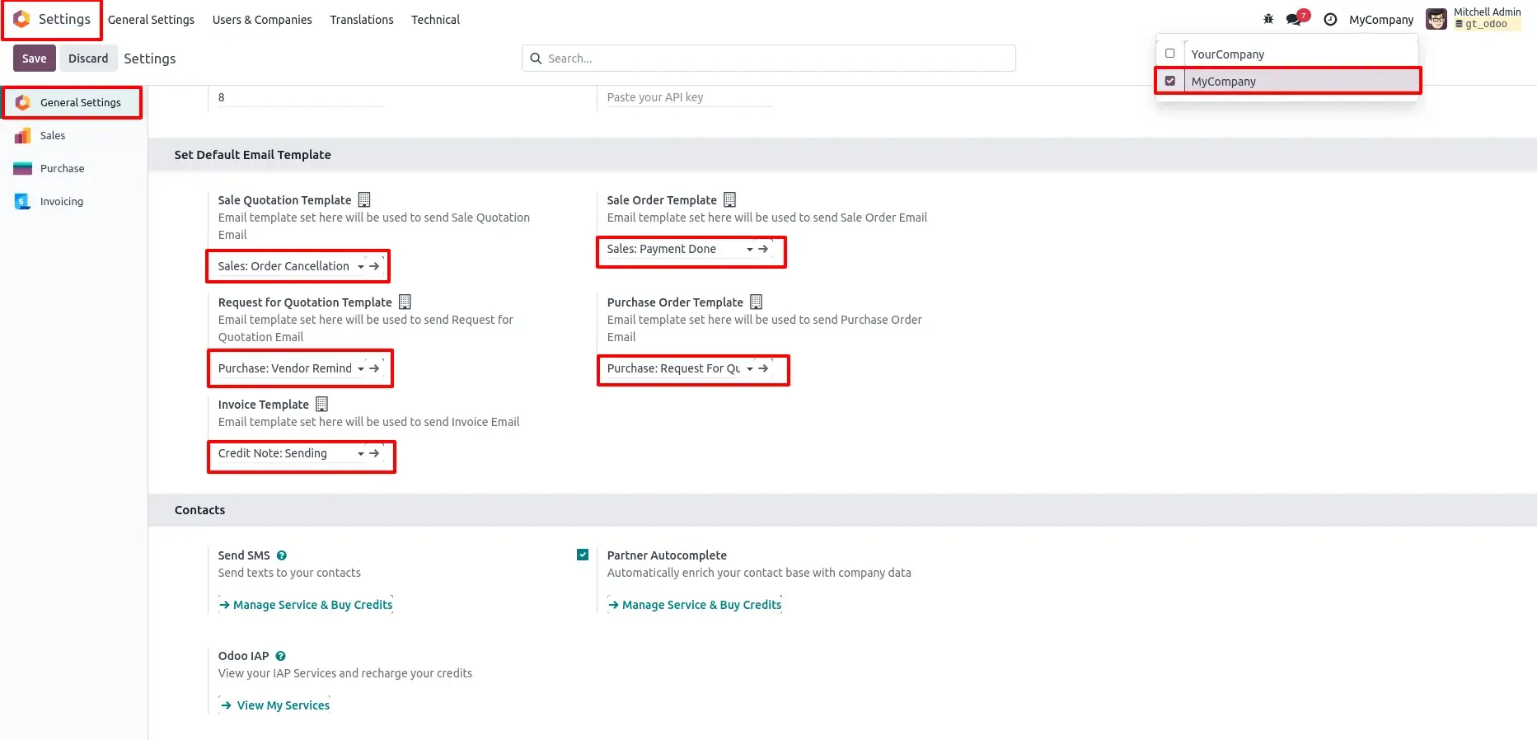Click the help icon next to Send SMS
Screen dimensions: 1537x740
pyautogui.click(x=282, y=555)
